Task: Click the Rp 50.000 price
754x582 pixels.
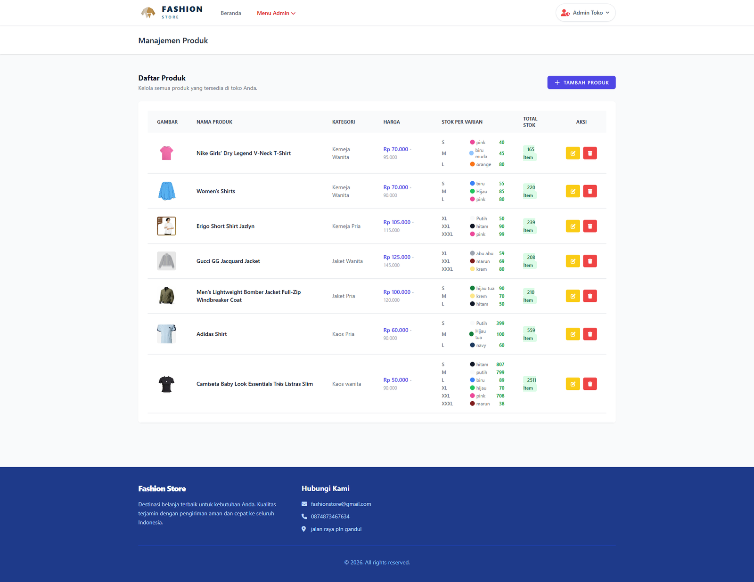Action: [x=396, y=380]
